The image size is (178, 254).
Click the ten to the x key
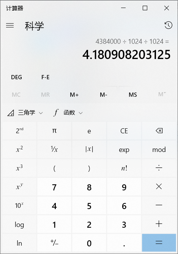[x=19, y=205]
